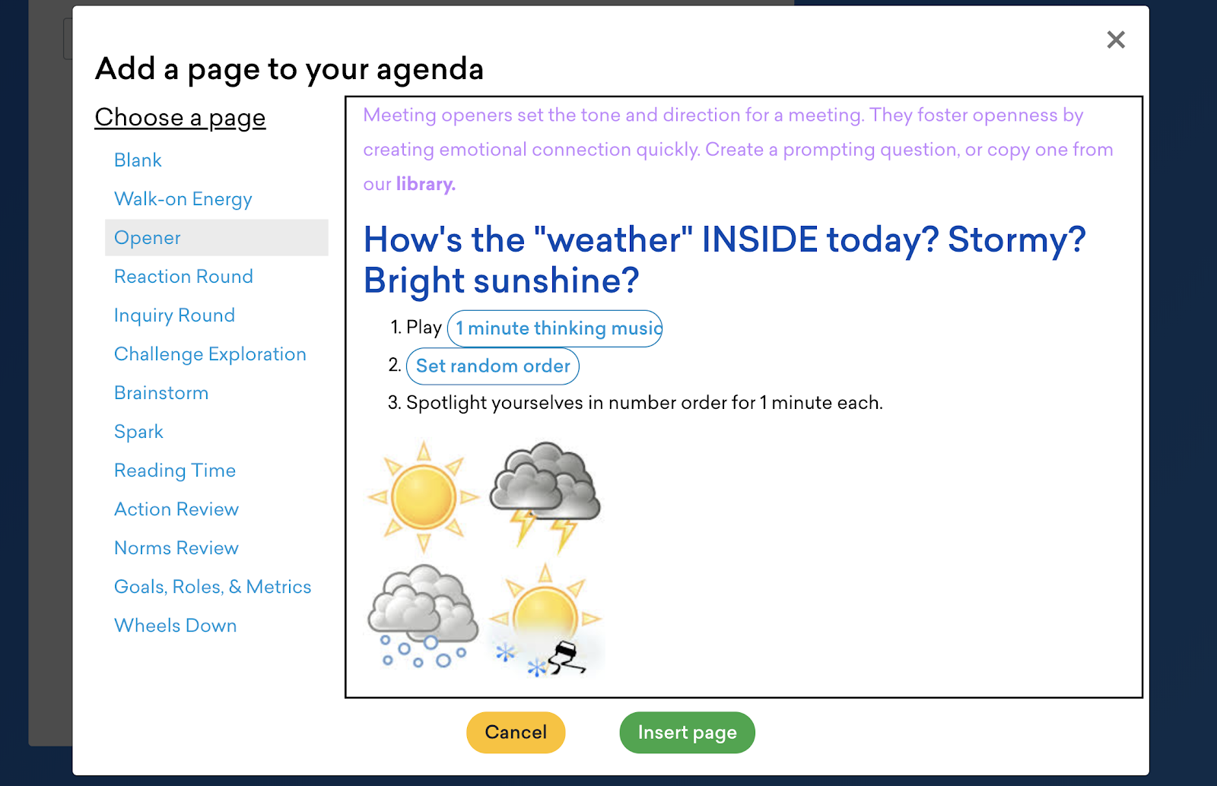
Task: Close the Add a page dialog
Action: pos(1116,40)
